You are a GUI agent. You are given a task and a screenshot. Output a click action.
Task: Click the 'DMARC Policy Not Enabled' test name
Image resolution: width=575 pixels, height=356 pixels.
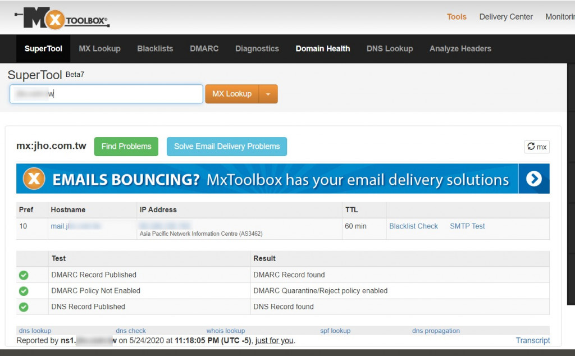[95, 291]
